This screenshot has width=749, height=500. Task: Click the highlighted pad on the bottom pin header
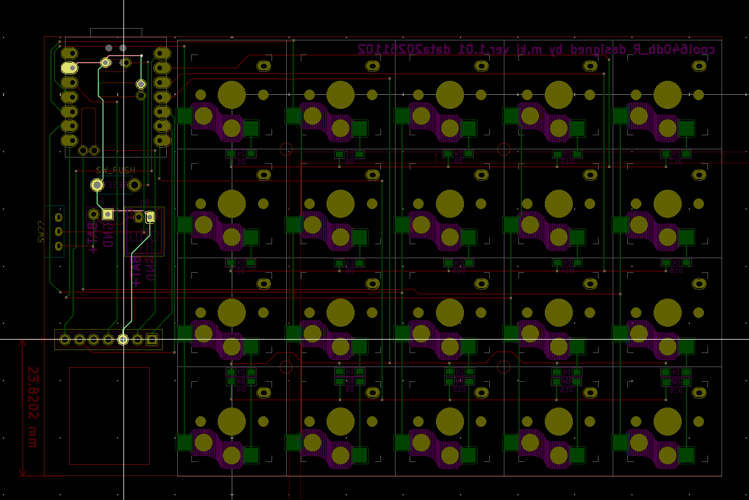pos(123,339)
